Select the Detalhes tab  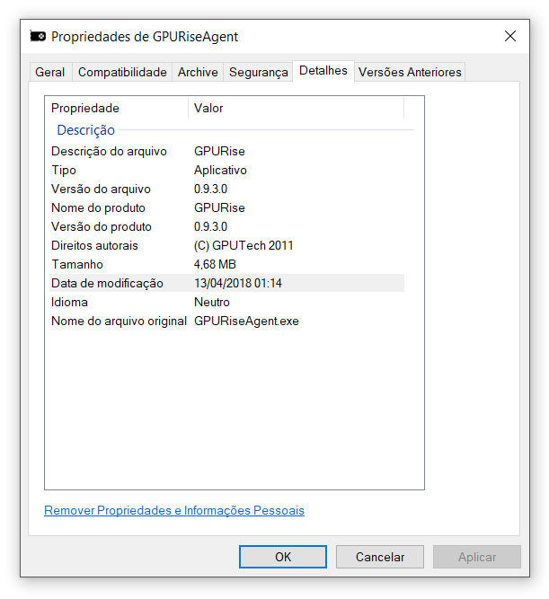[323, 71]
